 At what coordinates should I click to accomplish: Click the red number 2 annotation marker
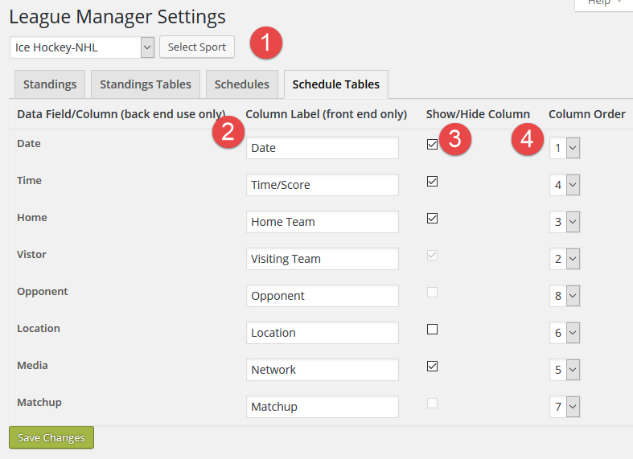[228, 132]
